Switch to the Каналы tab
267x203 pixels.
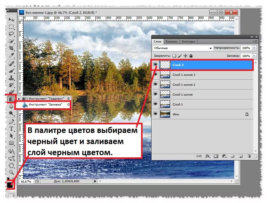point(171,42)
